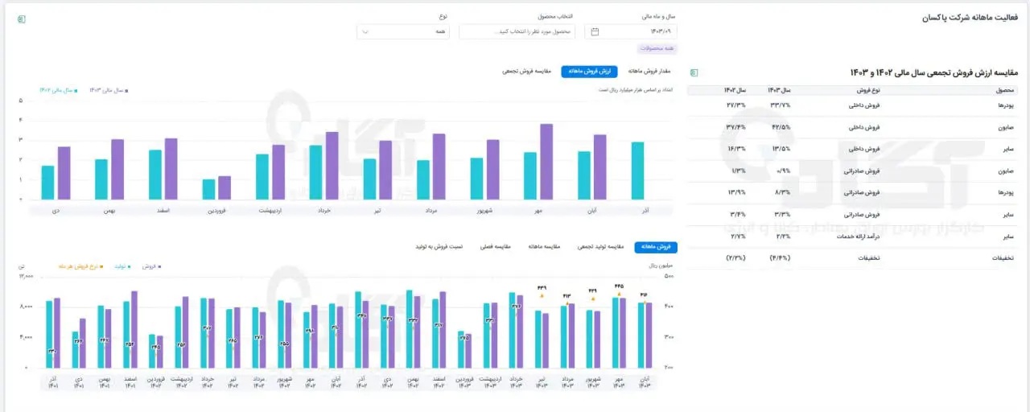Click the fiscal year-month field ۱۴۰۳/۰۹
Viewport: 1030px width, 412px height.
coord(631,31)
